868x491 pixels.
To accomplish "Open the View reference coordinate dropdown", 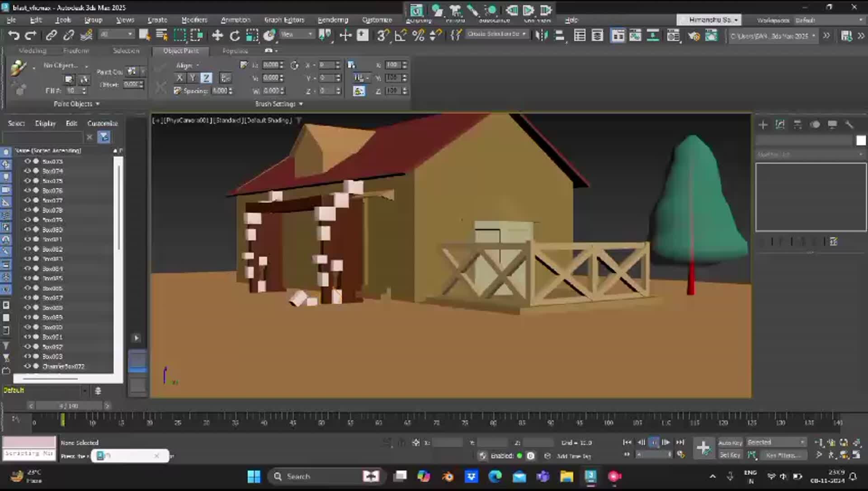I will coord(297,34).
